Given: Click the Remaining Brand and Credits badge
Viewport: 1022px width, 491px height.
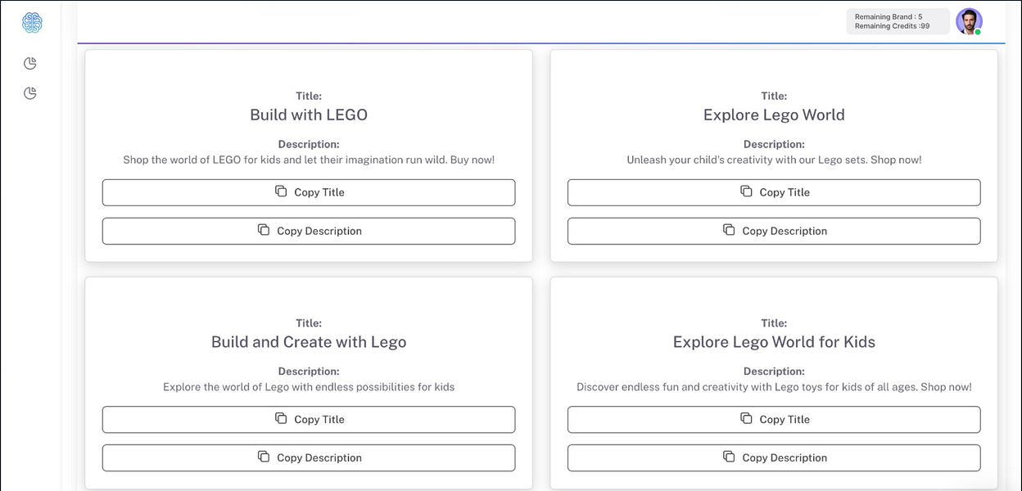Looking at the screenshot, I should [x=898, y=21].
